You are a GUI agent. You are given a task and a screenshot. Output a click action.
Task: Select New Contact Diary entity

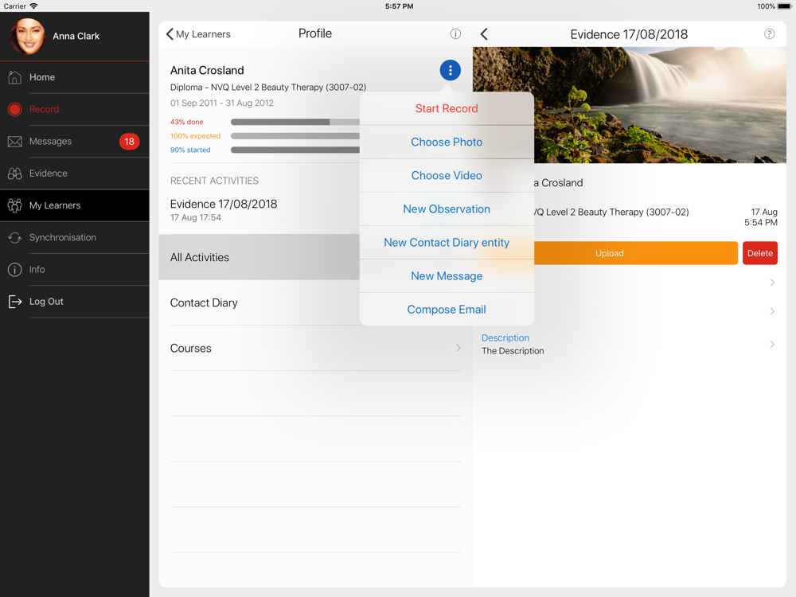tap(447, 243)
